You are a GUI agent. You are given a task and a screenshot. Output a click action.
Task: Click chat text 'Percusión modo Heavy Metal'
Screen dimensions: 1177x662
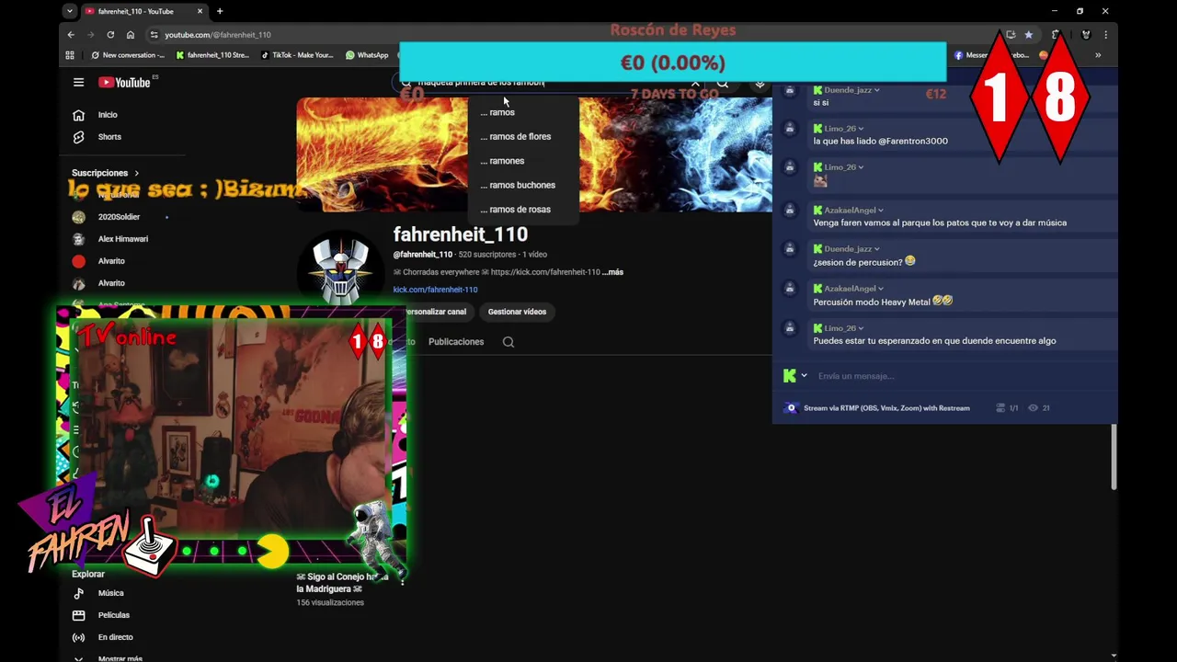(872, 302)
